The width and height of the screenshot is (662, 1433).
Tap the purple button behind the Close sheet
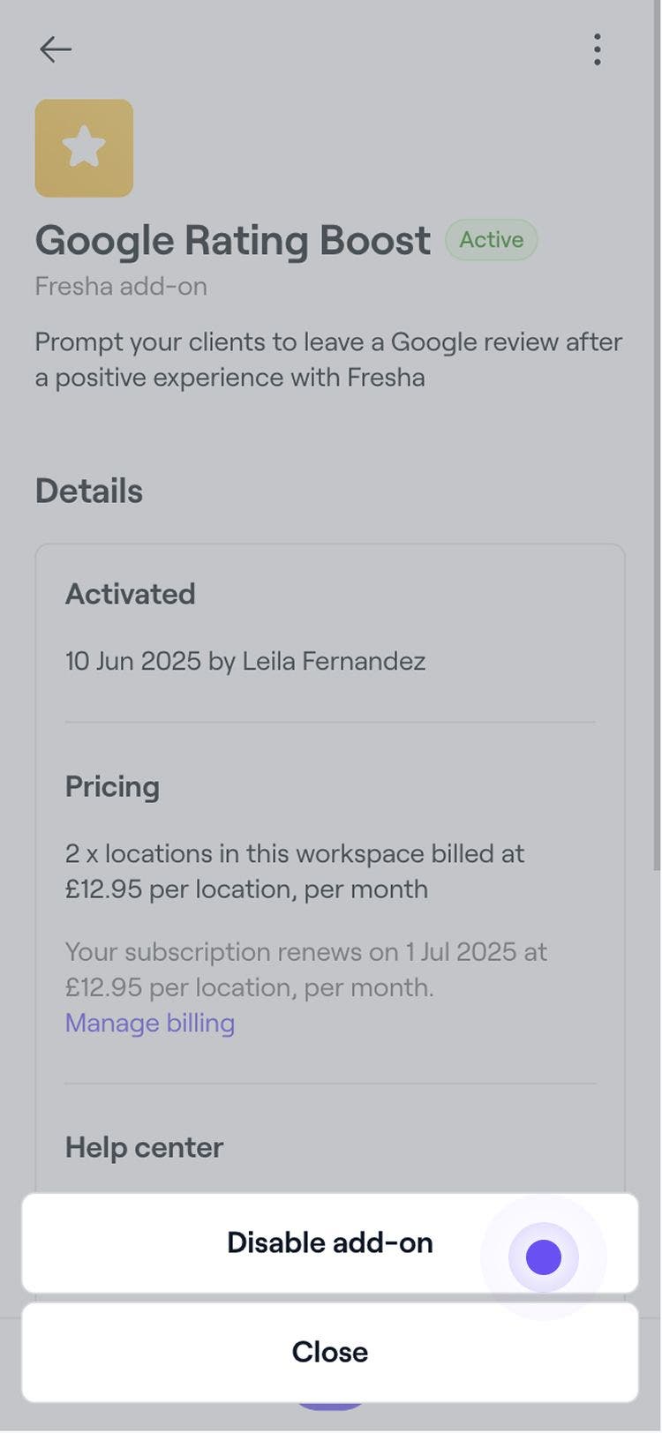point(329,1406)
